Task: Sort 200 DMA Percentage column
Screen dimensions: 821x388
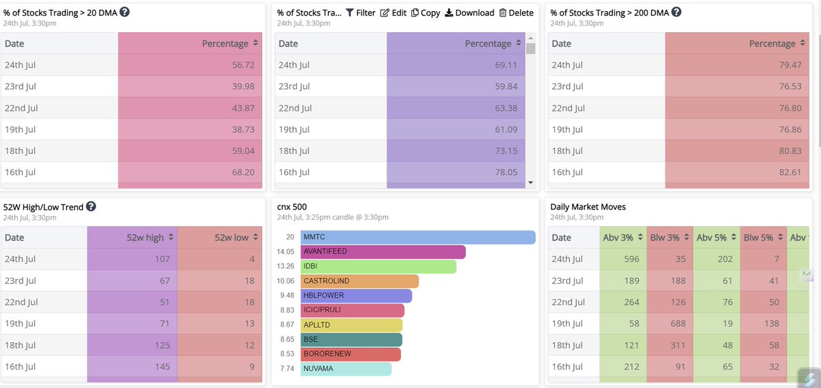Action: pos(803,43)
